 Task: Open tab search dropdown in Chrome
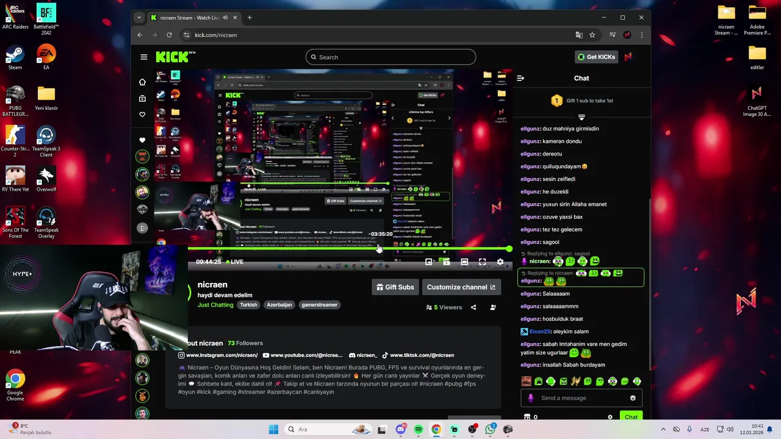pos(139,18)
